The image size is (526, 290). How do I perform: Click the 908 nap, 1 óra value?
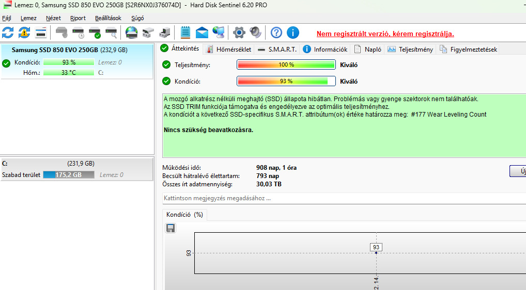276,168
